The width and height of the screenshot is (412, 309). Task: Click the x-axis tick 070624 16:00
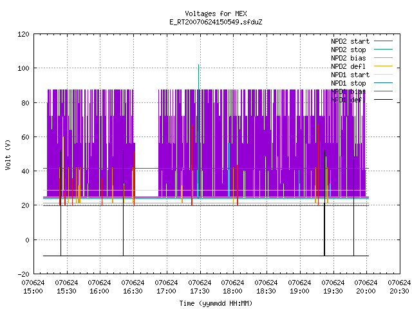click(x=99, y=287)
